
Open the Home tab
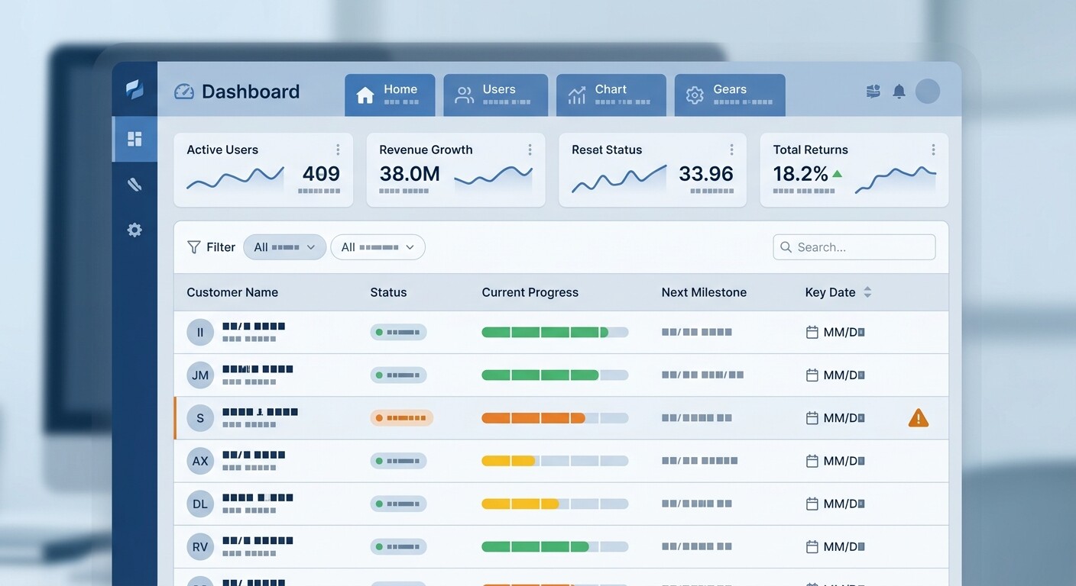(x=390, y=95)
